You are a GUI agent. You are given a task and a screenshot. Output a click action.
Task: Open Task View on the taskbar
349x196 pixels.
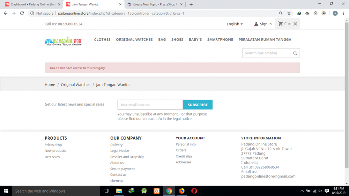point(106,191)
